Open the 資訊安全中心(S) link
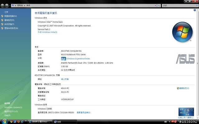This screenshot has height=124, width=199. (x=11, y=112)
